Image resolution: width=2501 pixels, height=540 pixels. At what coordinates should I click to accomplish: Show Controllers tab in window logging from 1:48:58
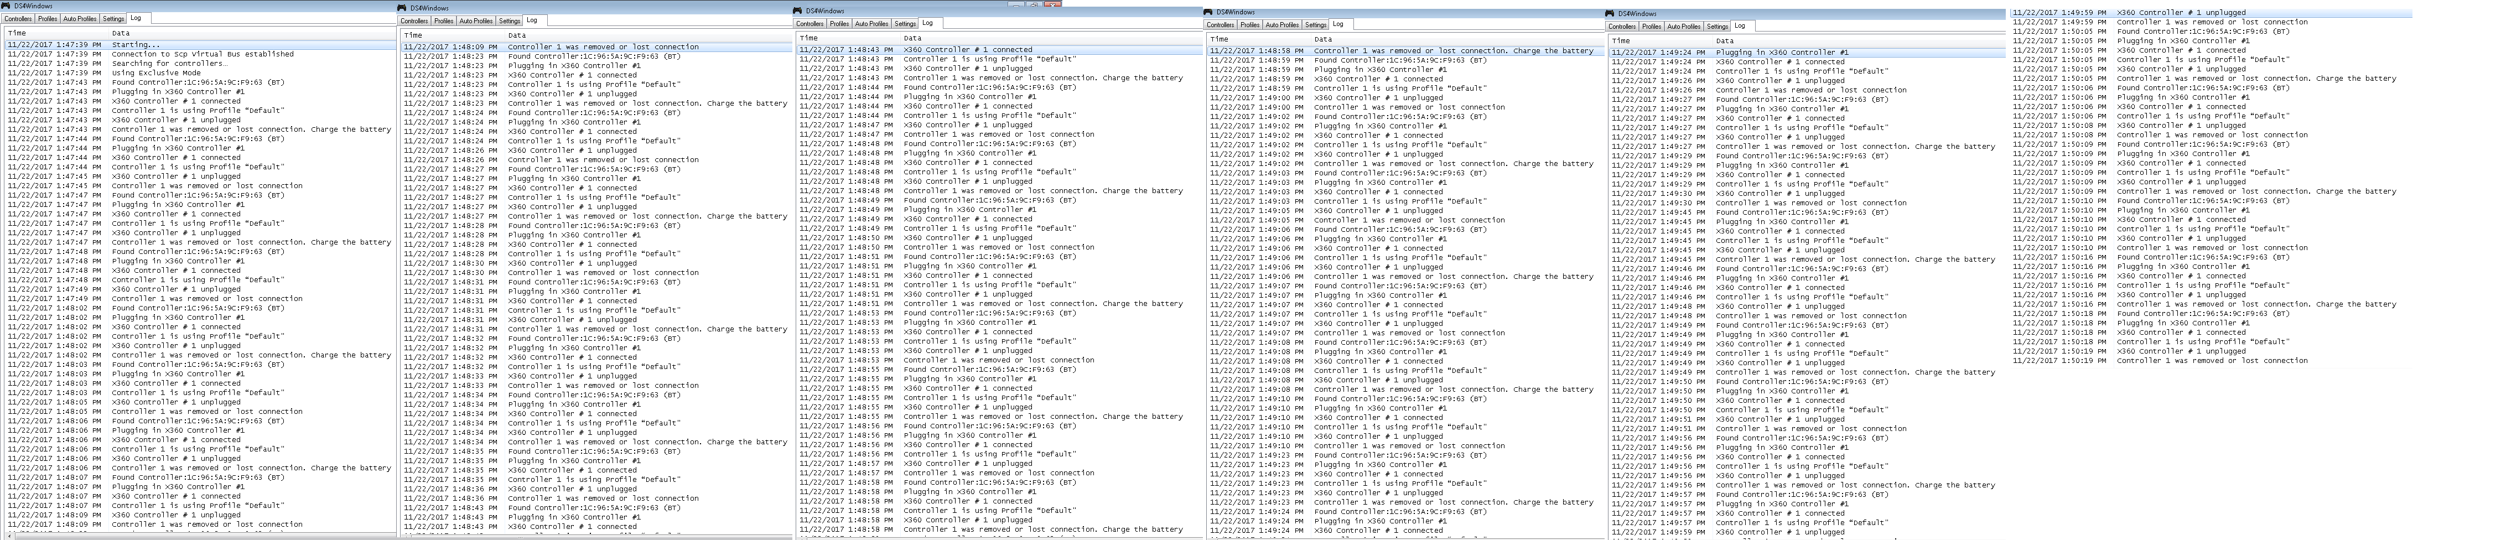[1221, 24]
